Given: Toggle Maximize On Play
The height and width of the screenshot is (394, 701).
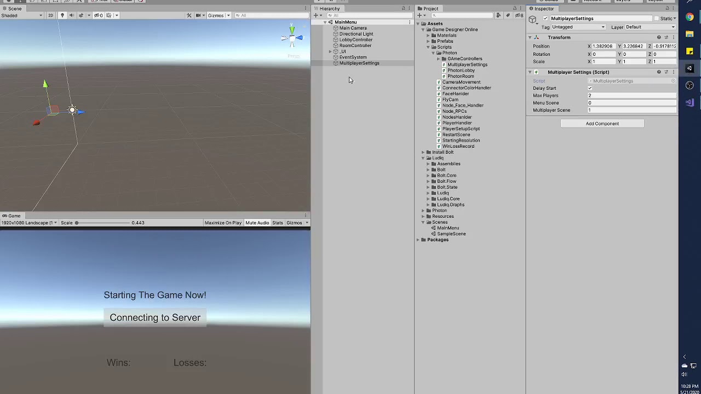Looking at the screenshot, I should (223, 223).
